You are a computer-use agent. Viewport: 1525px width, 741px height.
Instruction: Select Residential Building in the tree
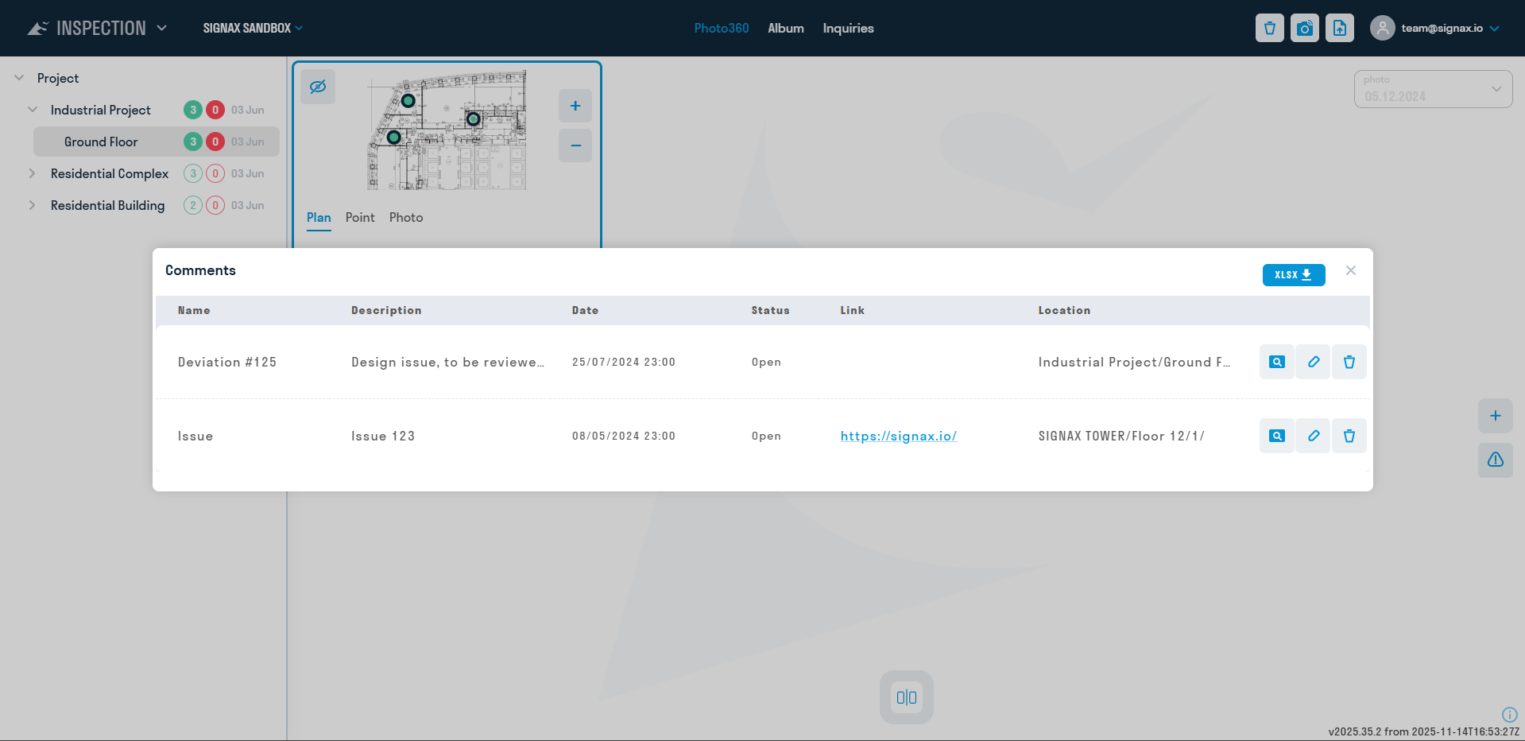[x=108, y=205]
